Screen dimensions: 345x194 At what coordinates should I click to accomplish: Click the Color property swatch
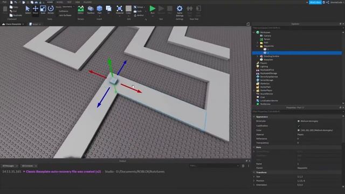click(x=299, y=130)
